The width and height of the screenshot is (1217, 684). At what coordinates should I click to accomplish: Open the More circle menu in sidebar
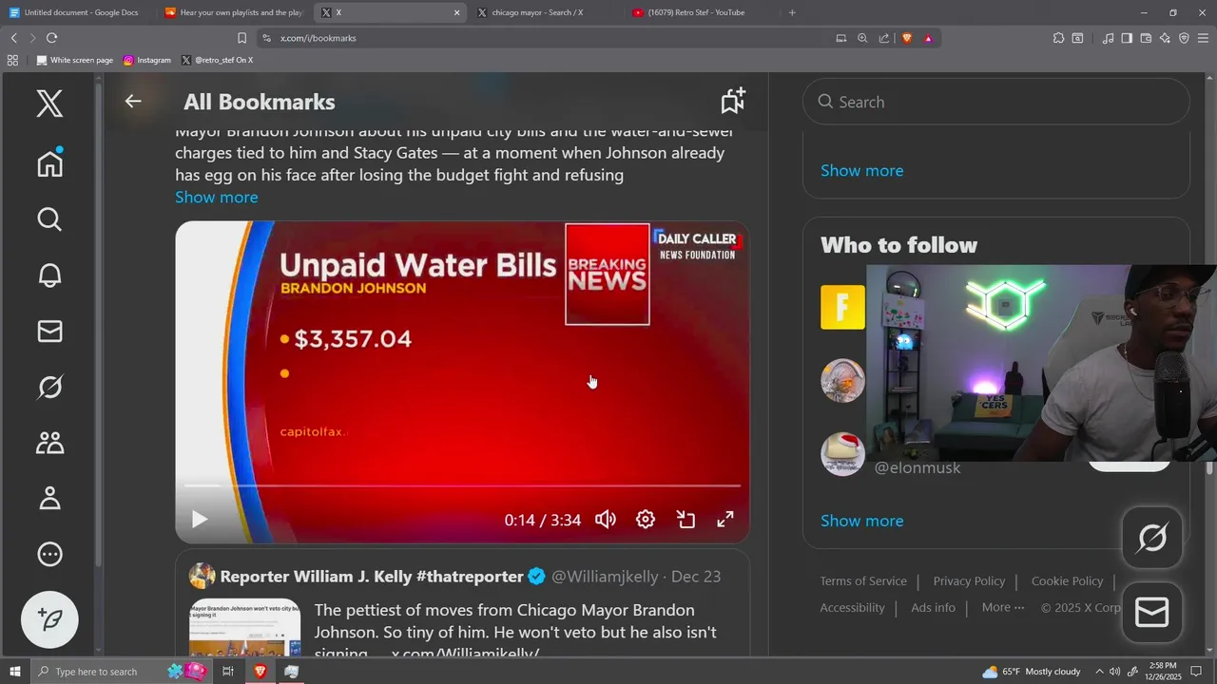[49, 554]
